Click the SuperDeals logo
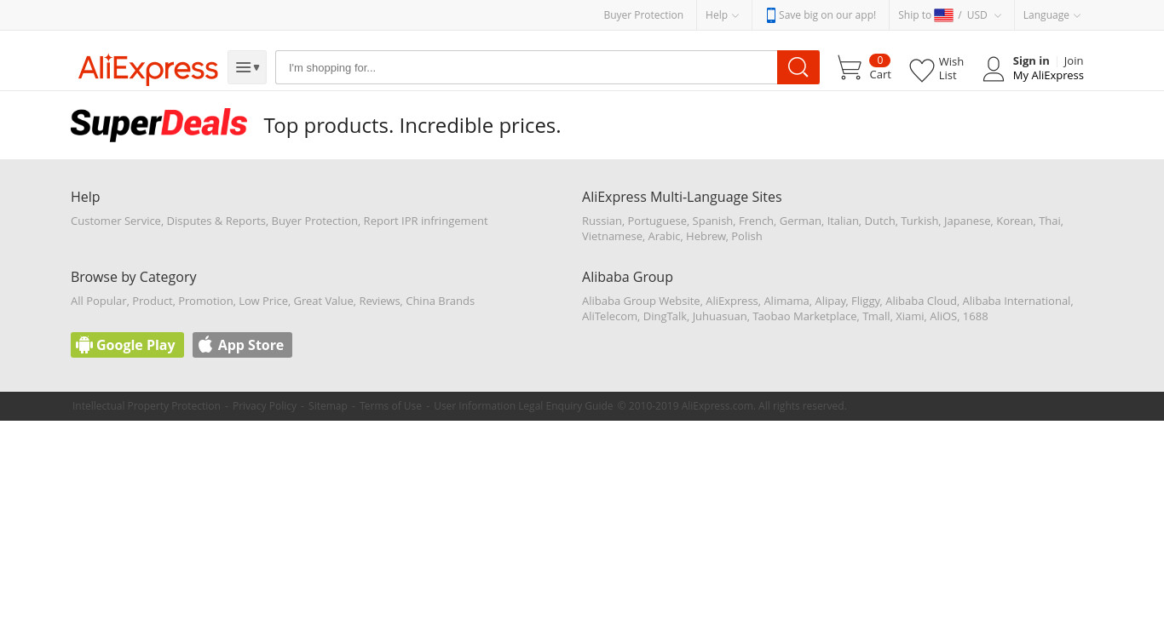This screenshot has width=1164, height=620. coord(158,124)
